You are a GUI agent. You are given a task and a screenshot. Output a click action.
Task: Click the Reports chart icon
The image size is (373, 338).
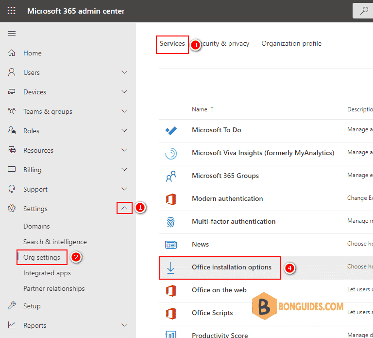tap(12, 325)
